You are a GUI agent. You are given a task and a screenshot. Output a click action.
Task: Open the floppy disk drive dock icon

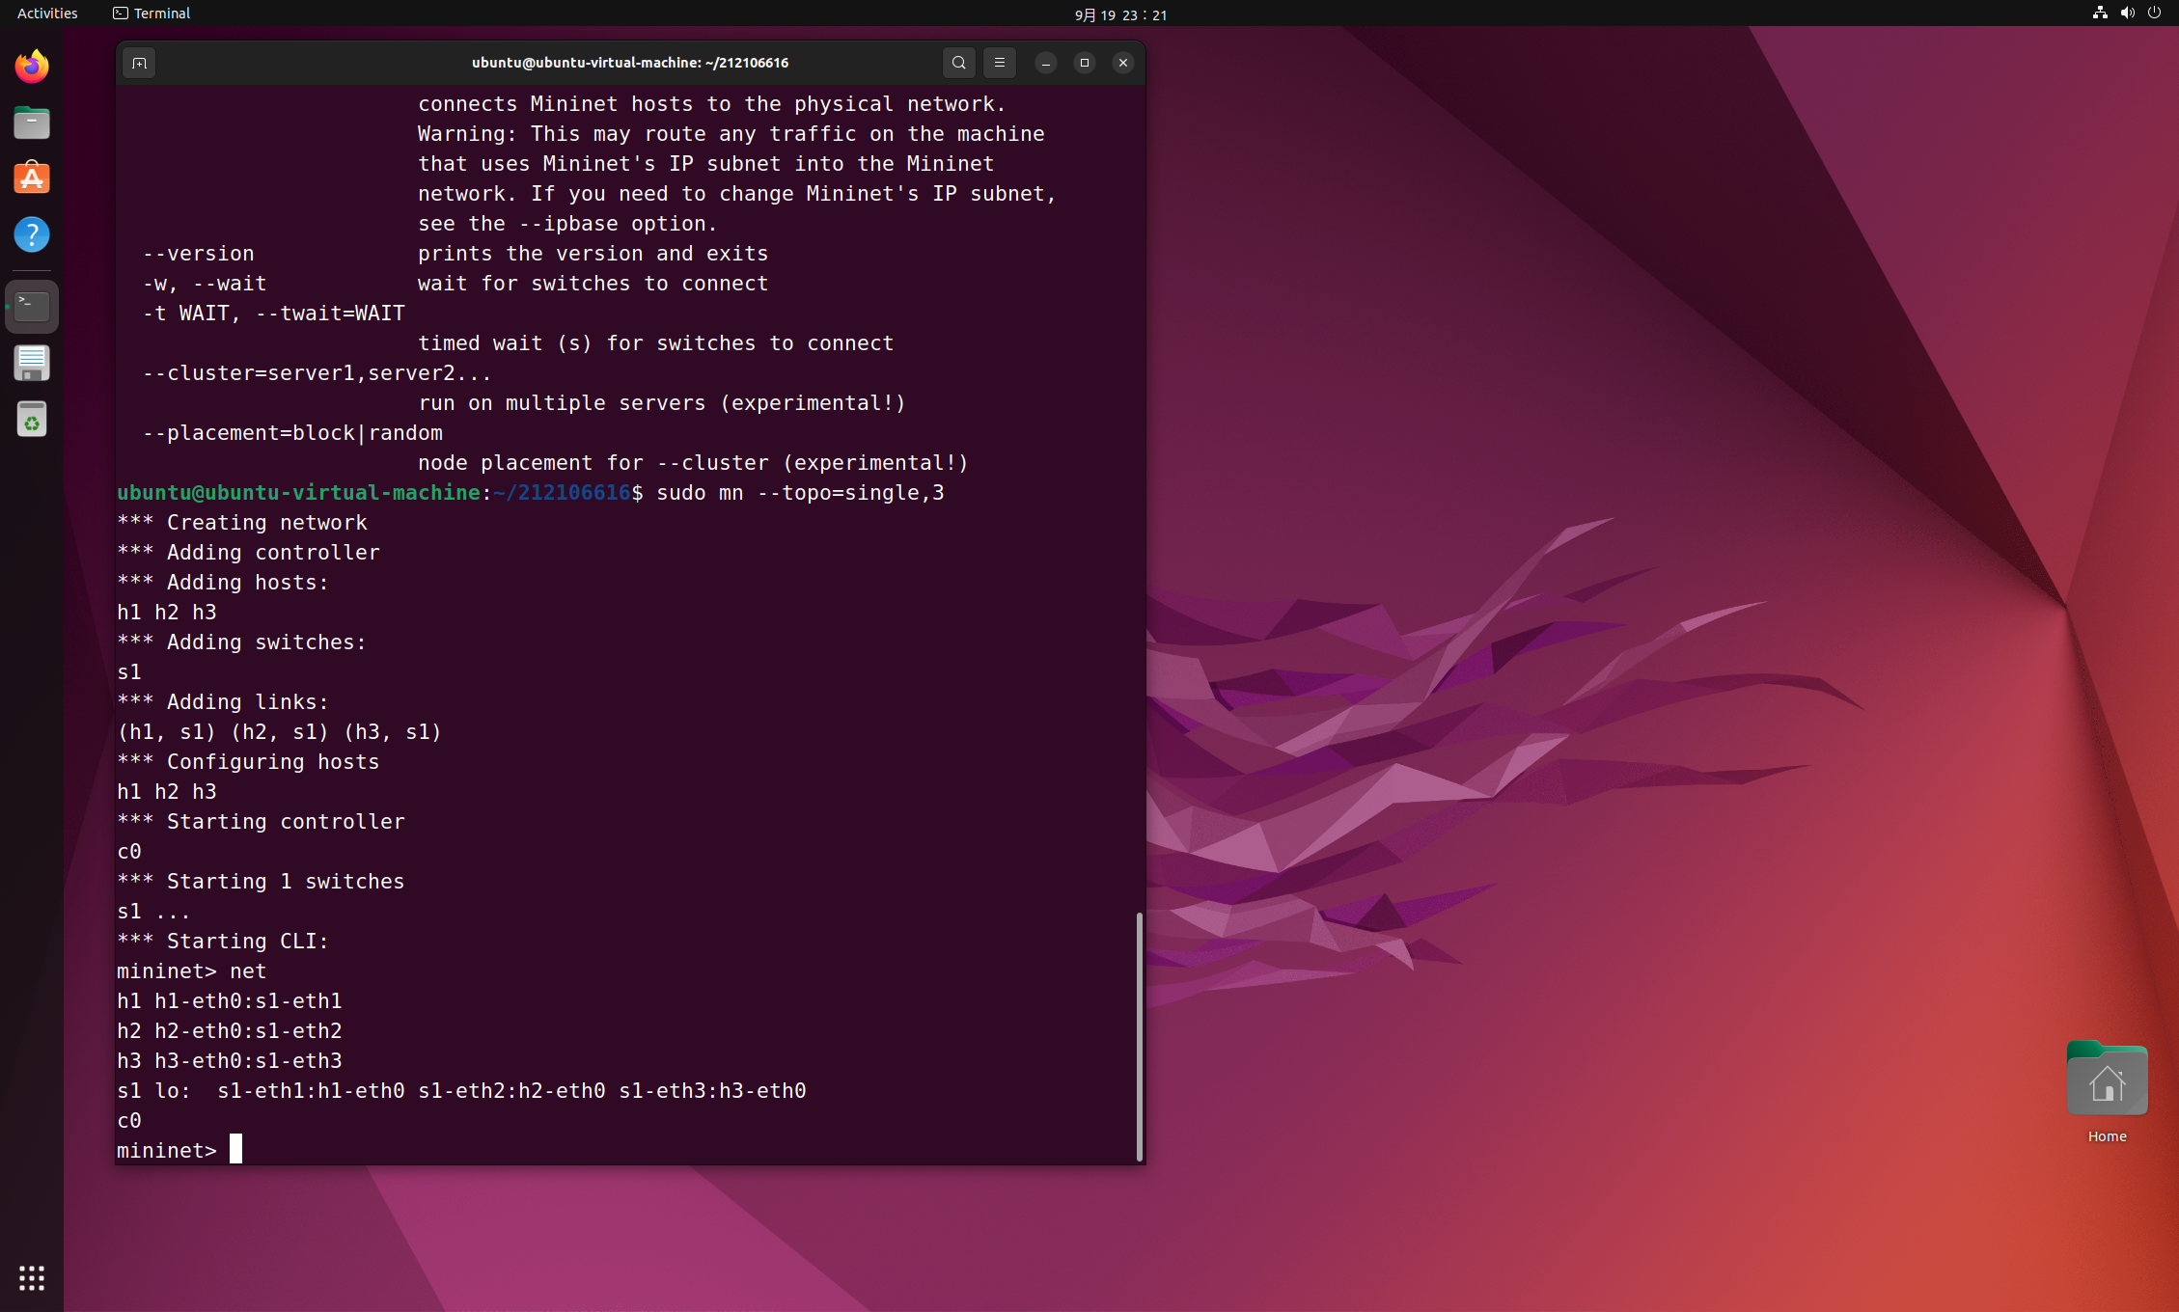pyautogui.click(x=32, y=363)
